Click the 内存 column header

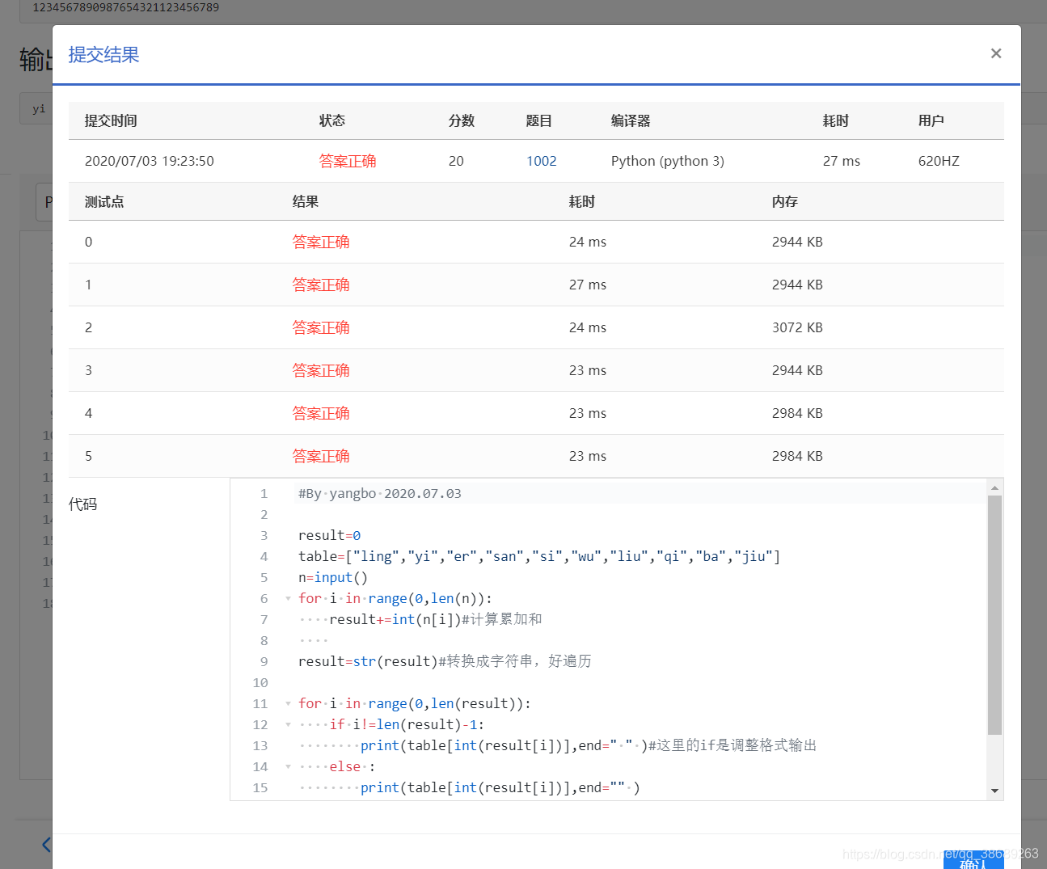coord(785,201)
